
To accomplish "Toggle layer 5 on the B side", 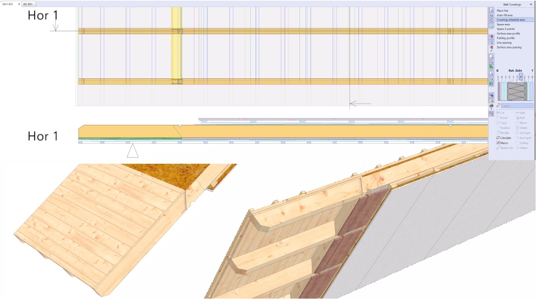I will click(498, 77).
